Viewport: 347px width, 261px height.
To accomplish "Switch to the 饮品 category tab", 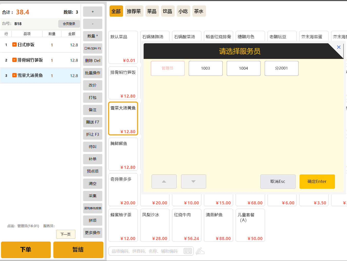I will pyautogui.click(x=168, y=11).
